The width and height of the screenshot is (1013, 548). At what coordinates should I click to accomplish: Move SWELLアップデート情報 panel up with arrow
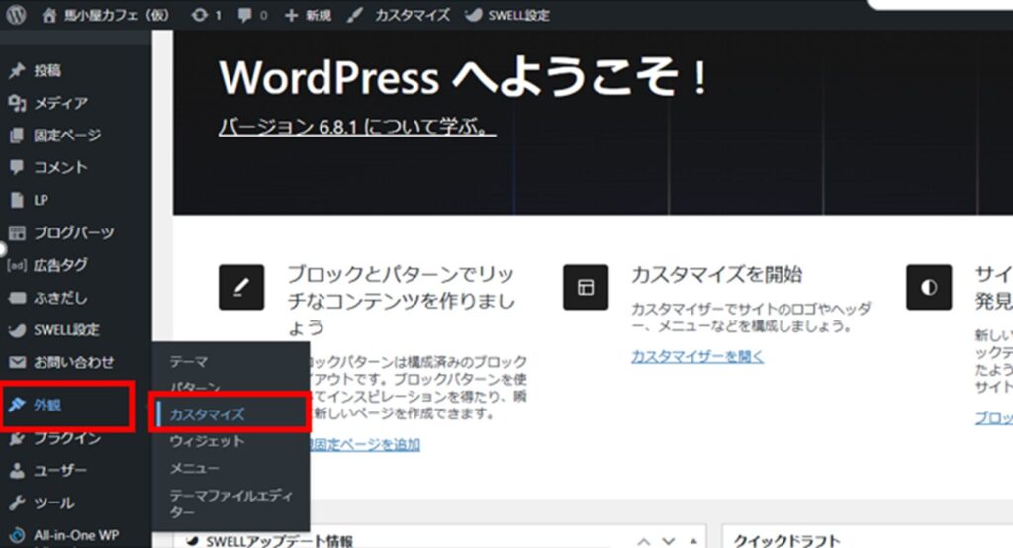(x=643, y=541)
